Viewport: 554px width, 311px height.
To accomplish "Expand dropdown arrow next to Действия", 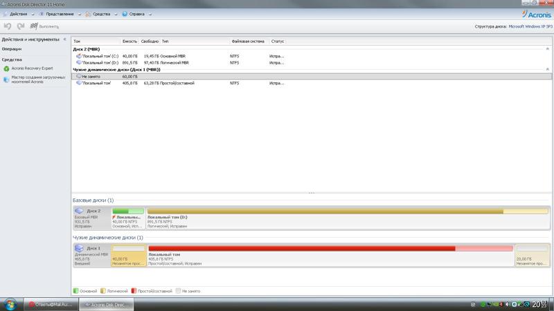I will tap(33, 15).
